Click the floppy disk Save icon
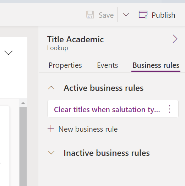The width and height of the screenshot is (185, 186). (x=90, y=15)
